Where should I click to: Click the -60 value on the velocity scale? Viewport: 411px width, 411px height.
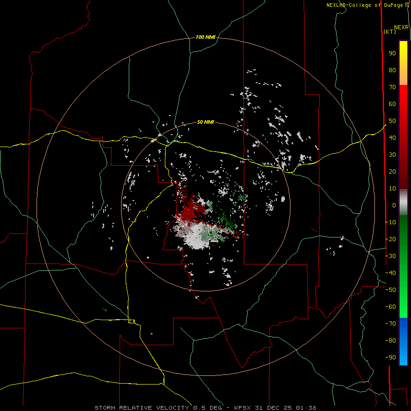click(390, 307)
